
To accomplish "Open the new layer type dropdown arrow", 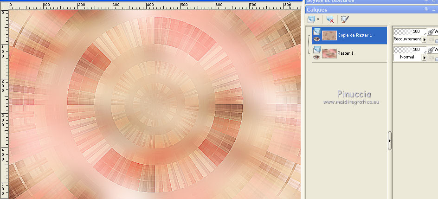I will point(318,19).
